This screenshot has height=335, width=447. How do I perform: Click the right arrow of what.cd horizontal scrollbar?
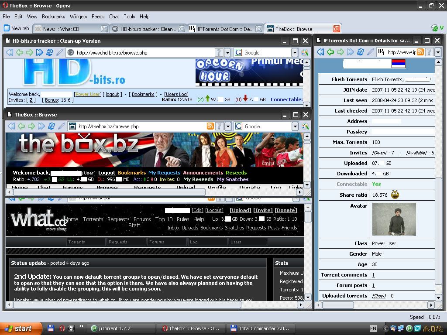coord(300,304)
